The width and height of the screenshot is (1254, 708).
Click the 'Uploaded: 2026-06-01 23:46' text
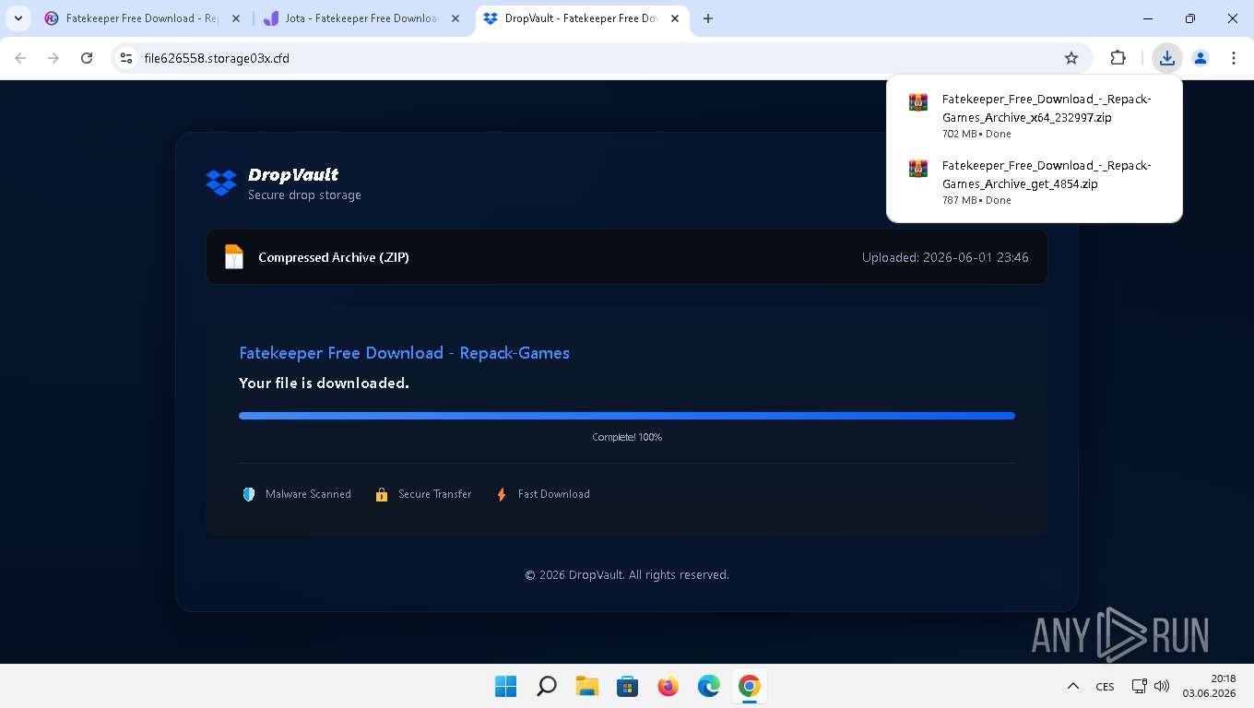click(x=945, y=257)
